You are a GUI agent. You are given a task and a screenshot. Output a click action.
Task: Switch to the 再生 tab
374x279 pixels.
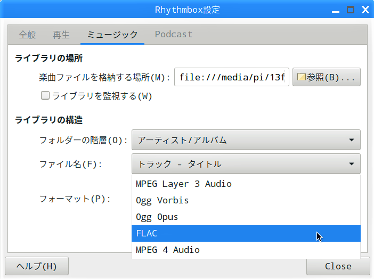(x=61, y=35)
